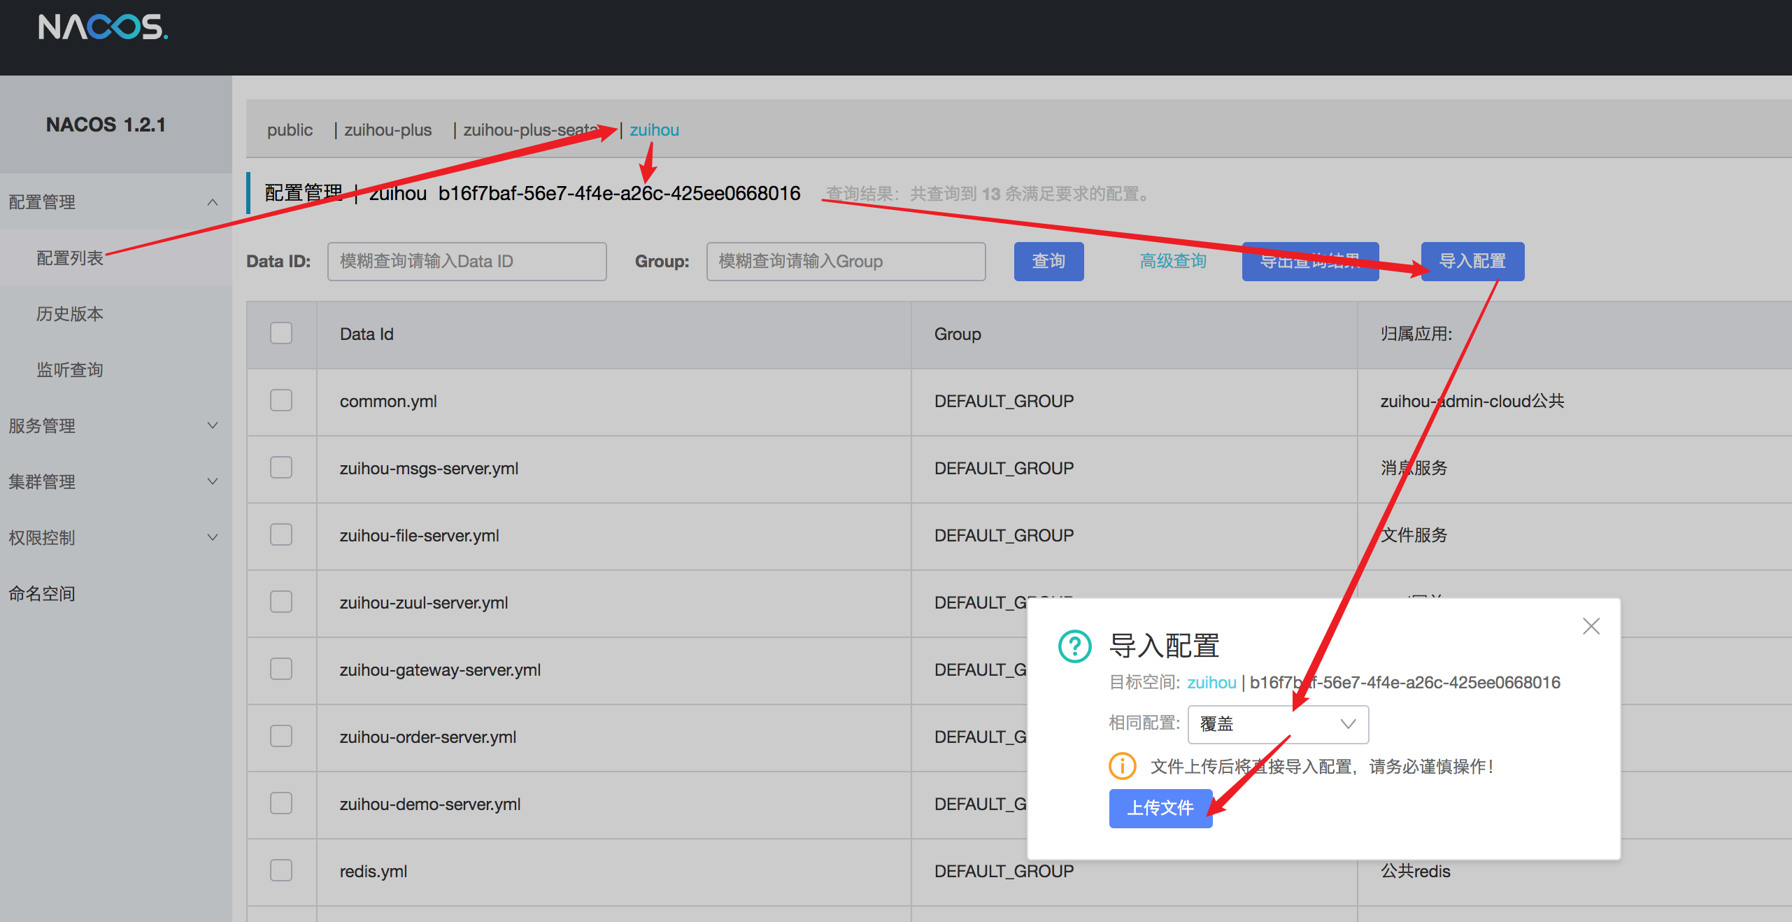Image resolution: width=1792 pixels, height=922 pixels.
Task: Check the zuihou-demo-server.yml row checkbox
Action: point(281,803)
